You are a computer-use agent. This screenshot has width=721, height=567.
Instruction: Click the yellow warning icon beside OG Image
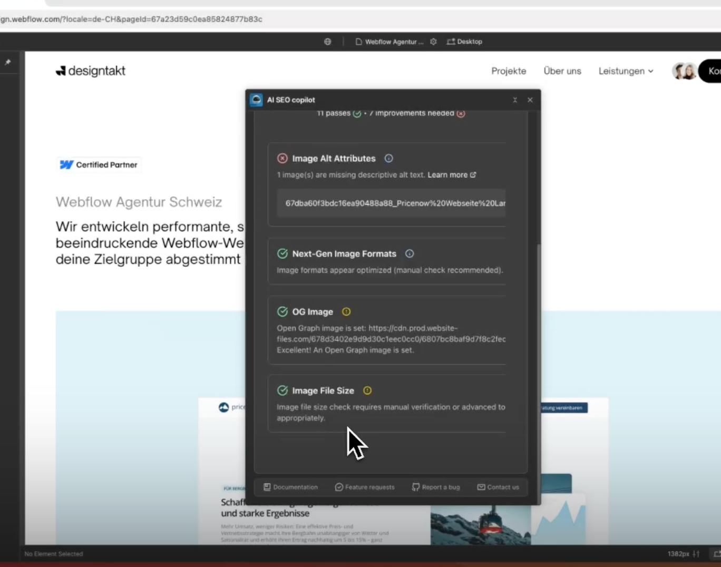(346, 311)
